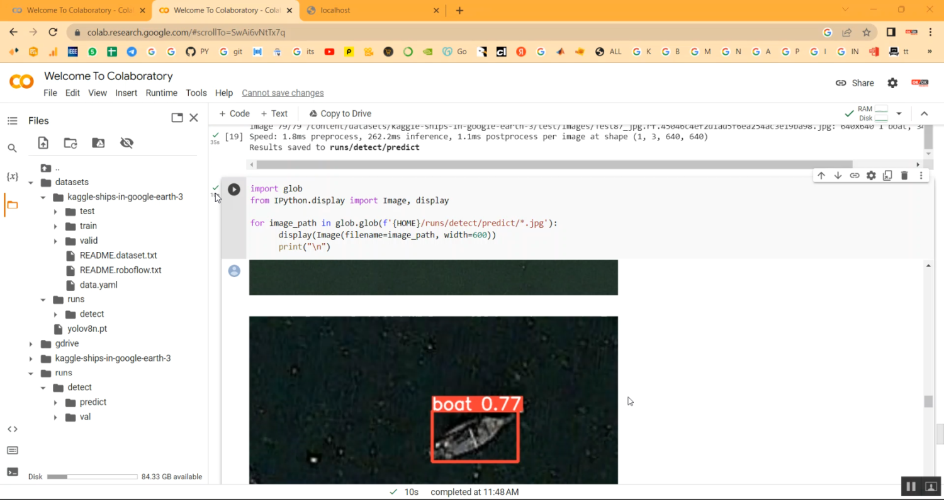Open the Colab settings gear in header
Viewport: 944px width, 500px height.
(x=892, y=83)
